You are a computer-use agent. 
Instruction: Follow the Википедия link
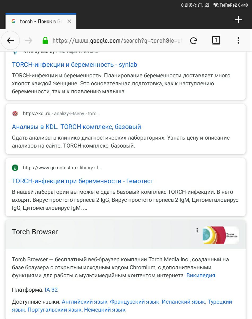click(x=201, y=275)
